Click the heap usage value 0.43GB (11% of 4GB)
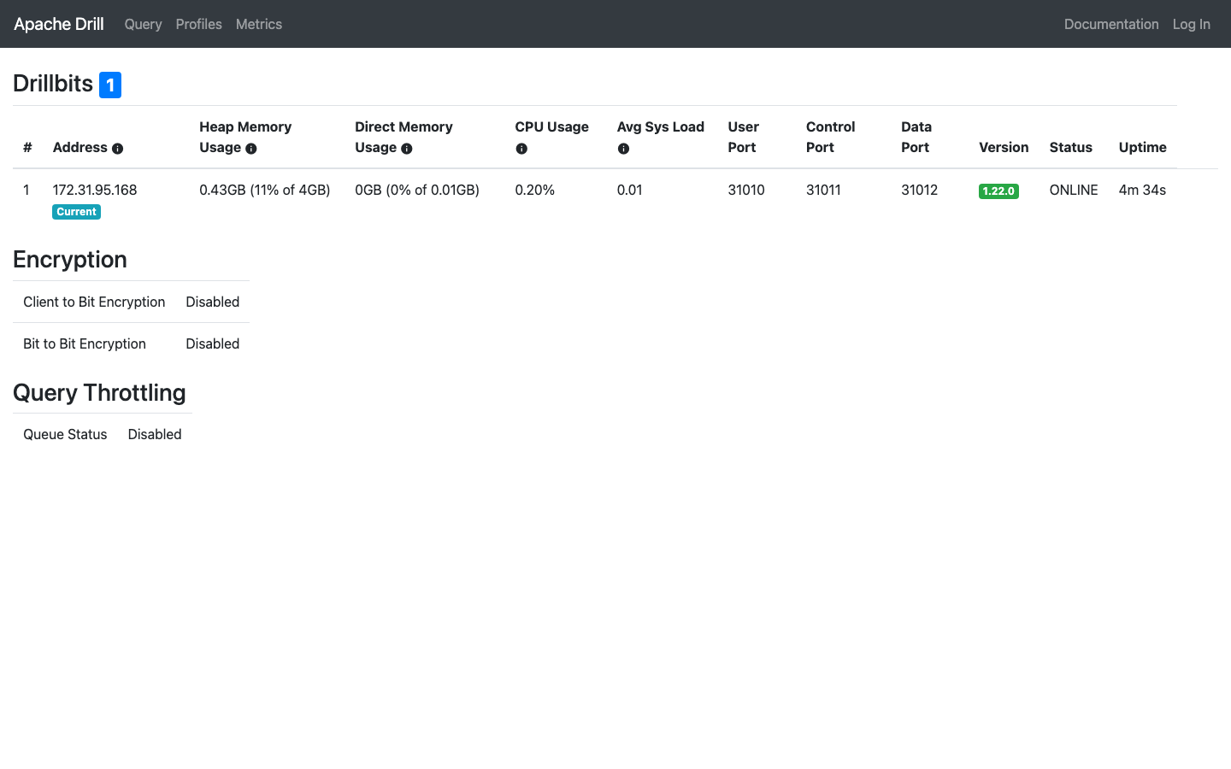The height and width of the screenshot is (769, 1231). pos(265,190)
